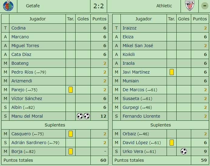
Task: Click the Getafe team name
Action: (33, 6)
